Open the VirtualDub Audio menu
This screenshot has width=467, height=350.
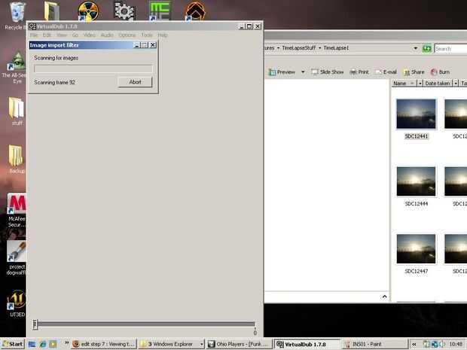[107, 35]
